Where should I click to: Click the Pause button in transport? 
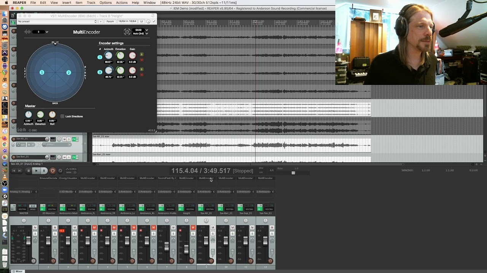tap(44, 171)
